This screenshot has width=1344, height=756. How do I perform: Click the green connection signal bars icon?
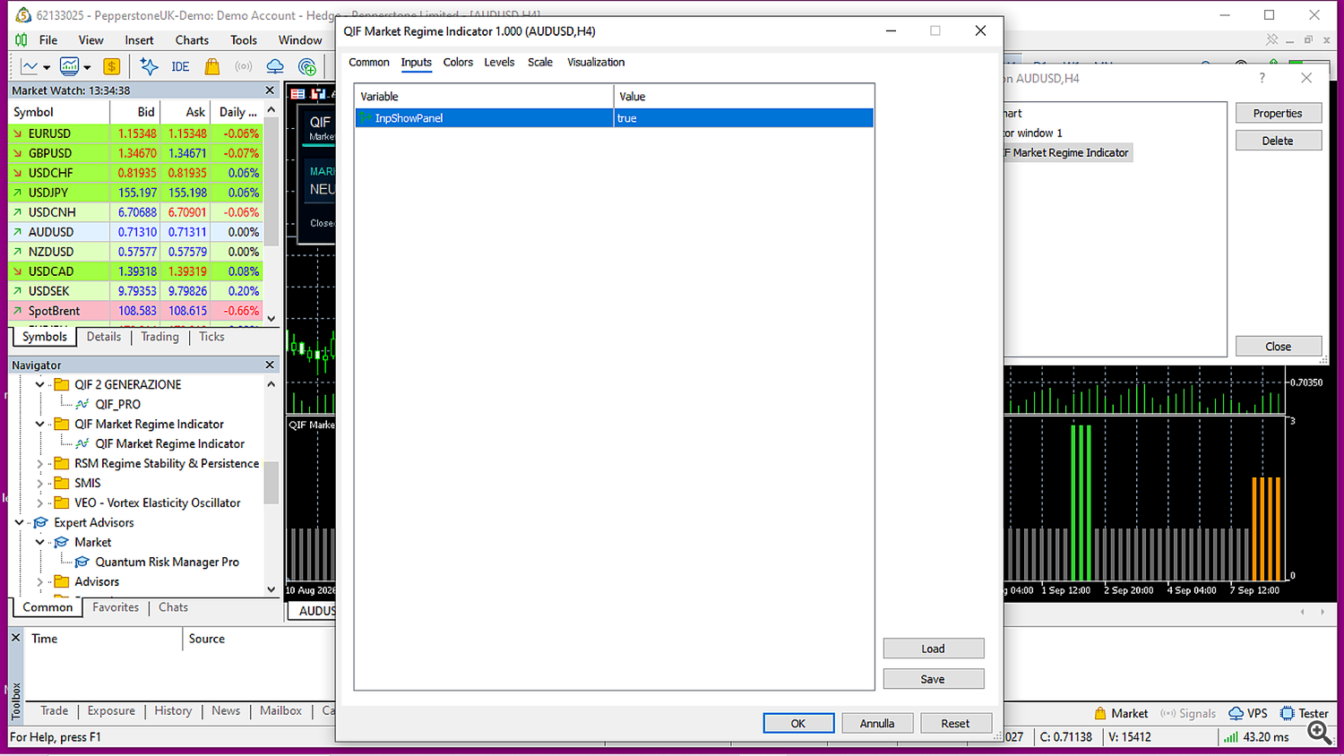(1231, 737)
